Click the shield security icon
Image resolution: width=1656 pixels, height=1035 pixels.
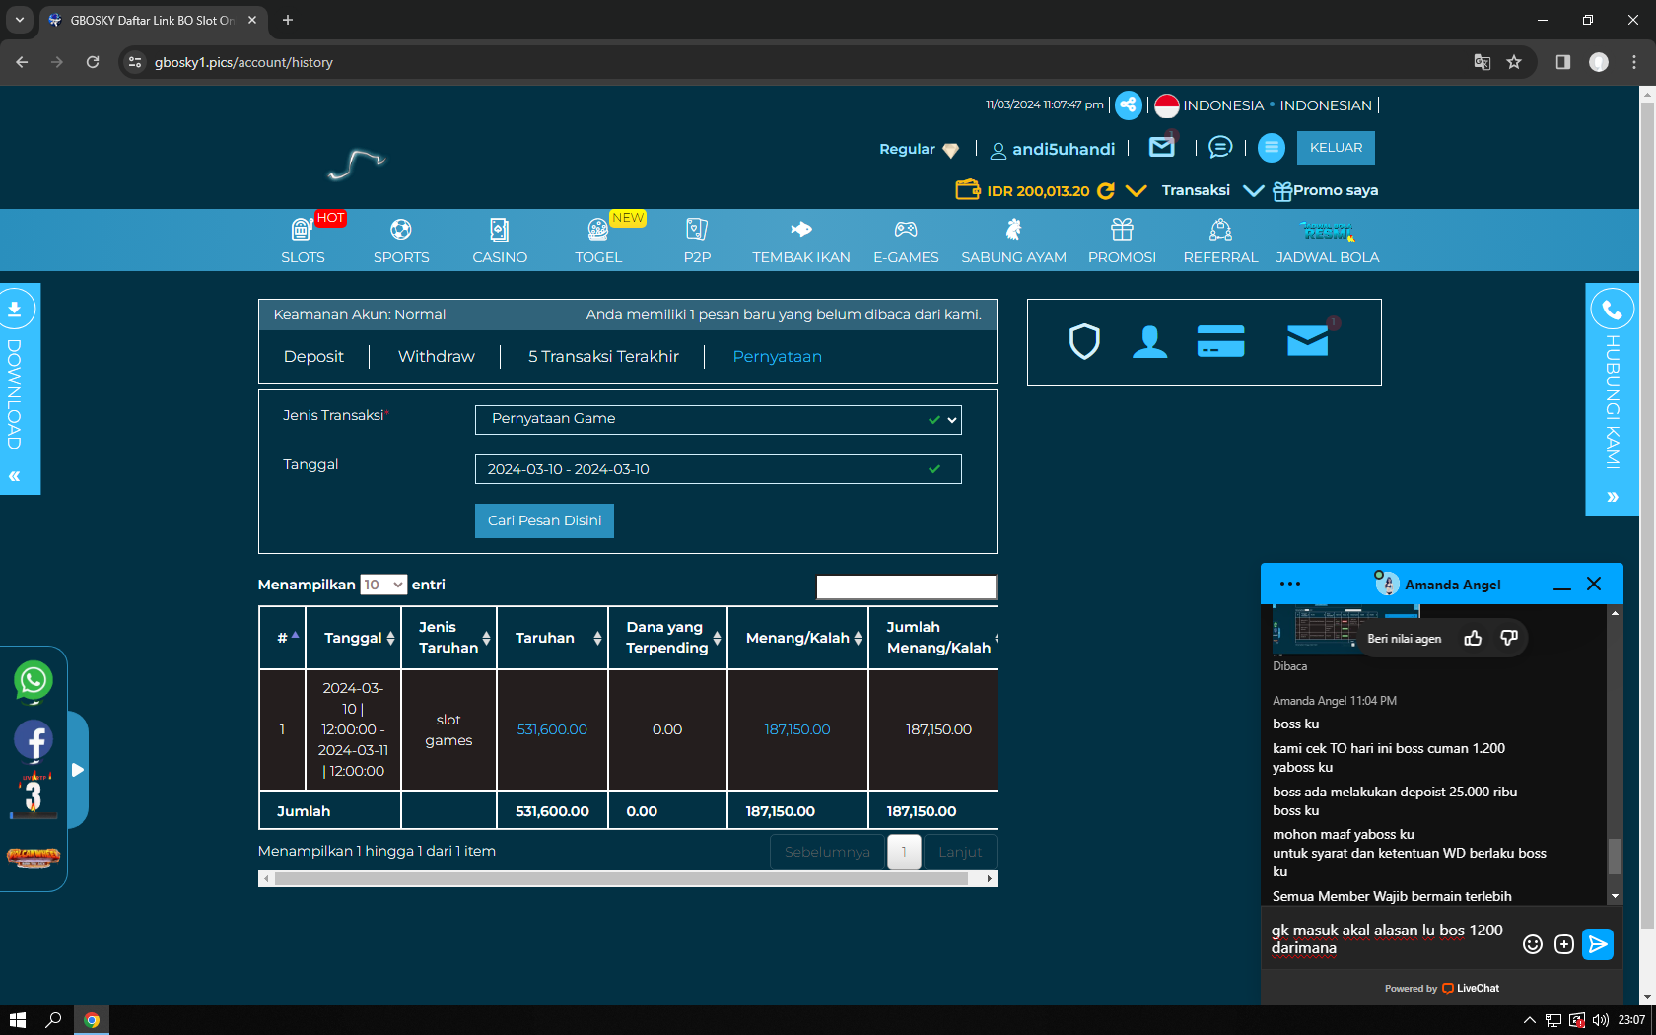click(1084, 342)
